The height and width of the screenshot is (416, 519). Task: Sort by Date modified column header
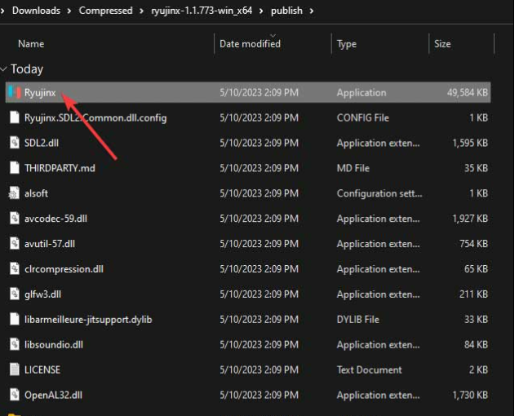tap(250, 44)
